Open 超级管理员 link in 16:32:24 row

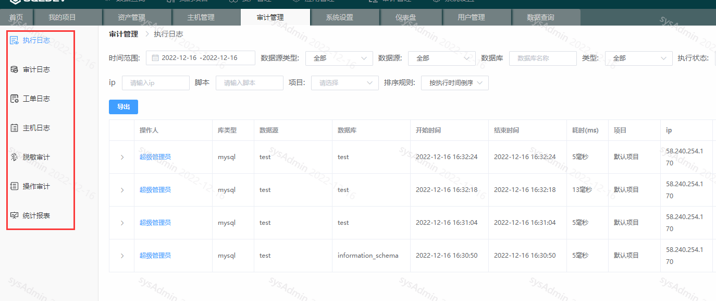coord(155,157)
